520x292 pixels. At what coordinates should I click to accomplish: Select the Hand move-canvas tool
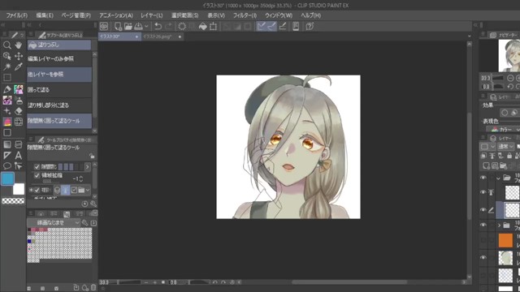[19, 45]
